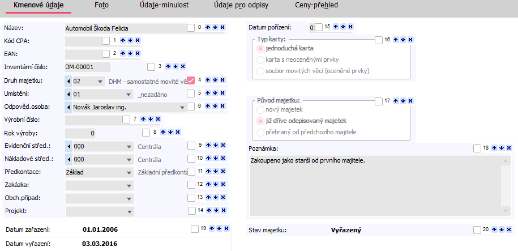Click the X icon in the Datum zařazení row

(x=226, y=228)
